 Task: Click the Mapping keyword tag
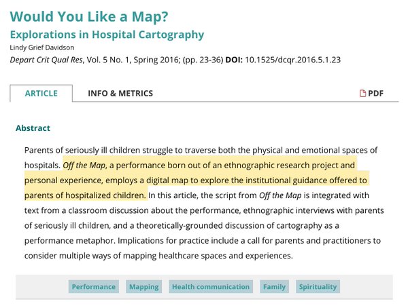(144, 286)
